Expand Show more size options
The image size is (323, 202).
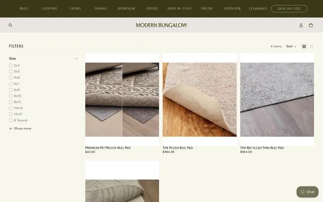20,128
